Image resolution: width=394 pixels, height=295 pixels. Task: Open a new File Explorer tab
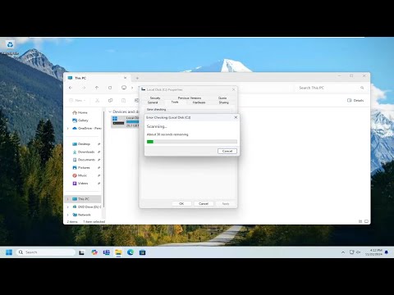[137, 78]
